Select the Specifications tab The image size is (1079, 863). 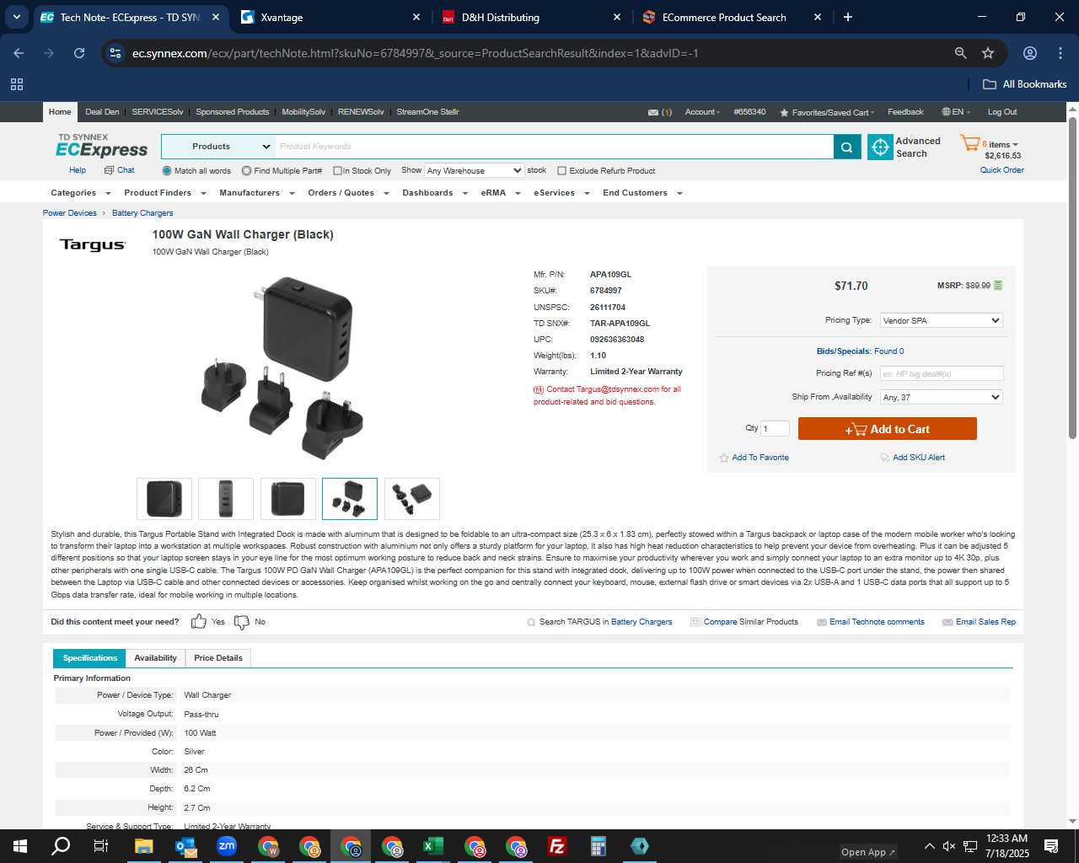89,658
